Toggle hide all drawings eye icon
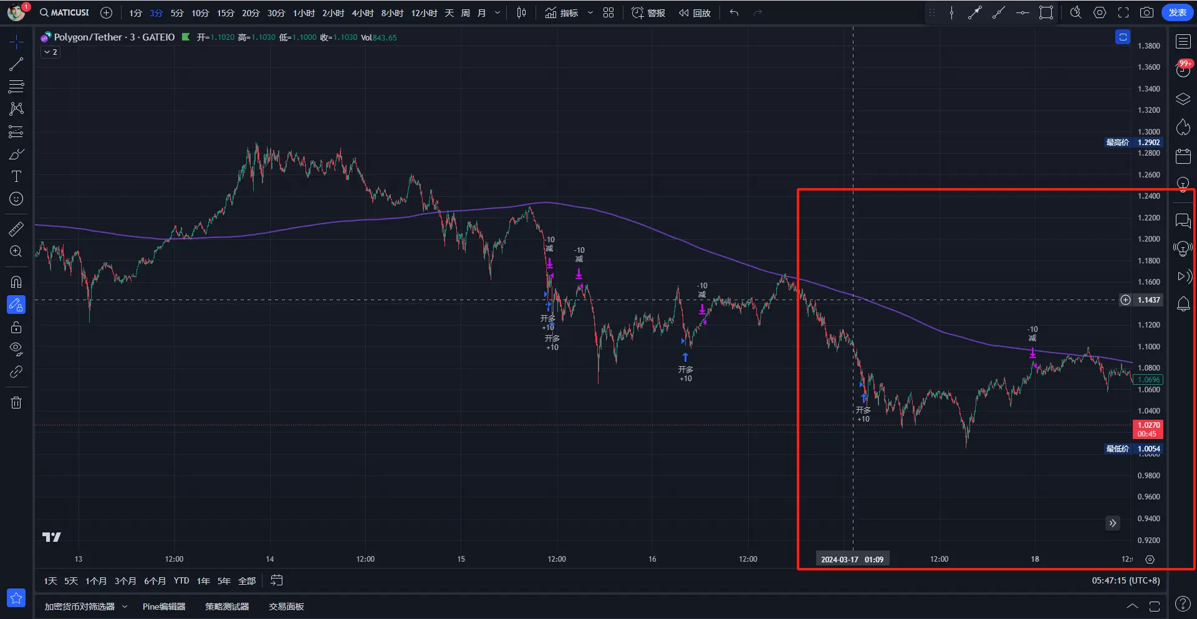The width and height of the screenshot is (1197, 619). tap(16, 349)
